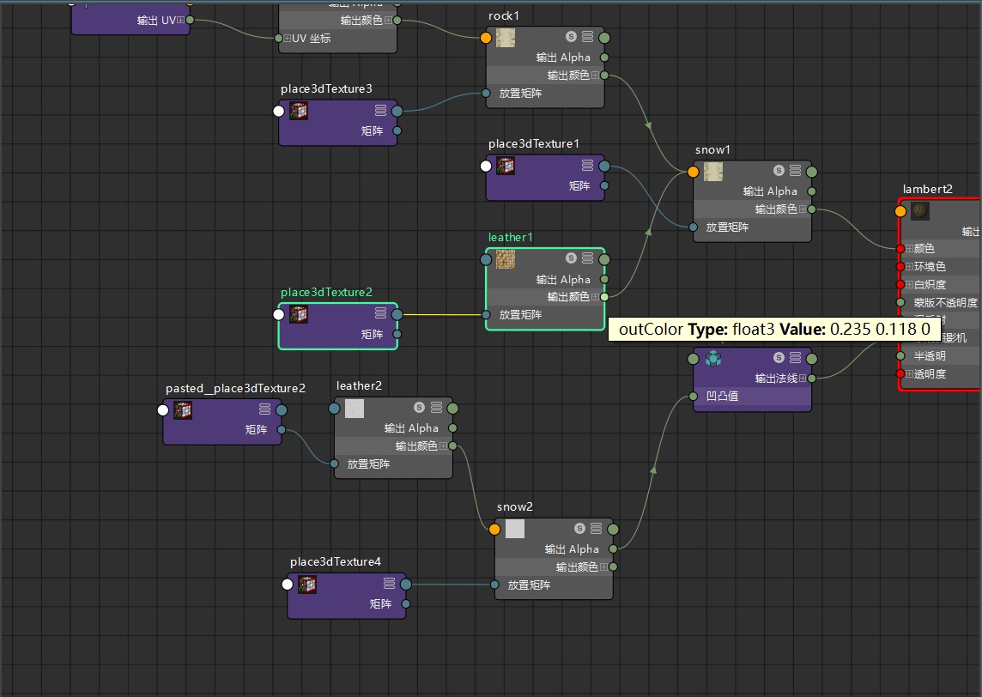This screenshot has height=697, width=982.
Task: Click 半透明 label on lambert2
Action: coord(930,356)
